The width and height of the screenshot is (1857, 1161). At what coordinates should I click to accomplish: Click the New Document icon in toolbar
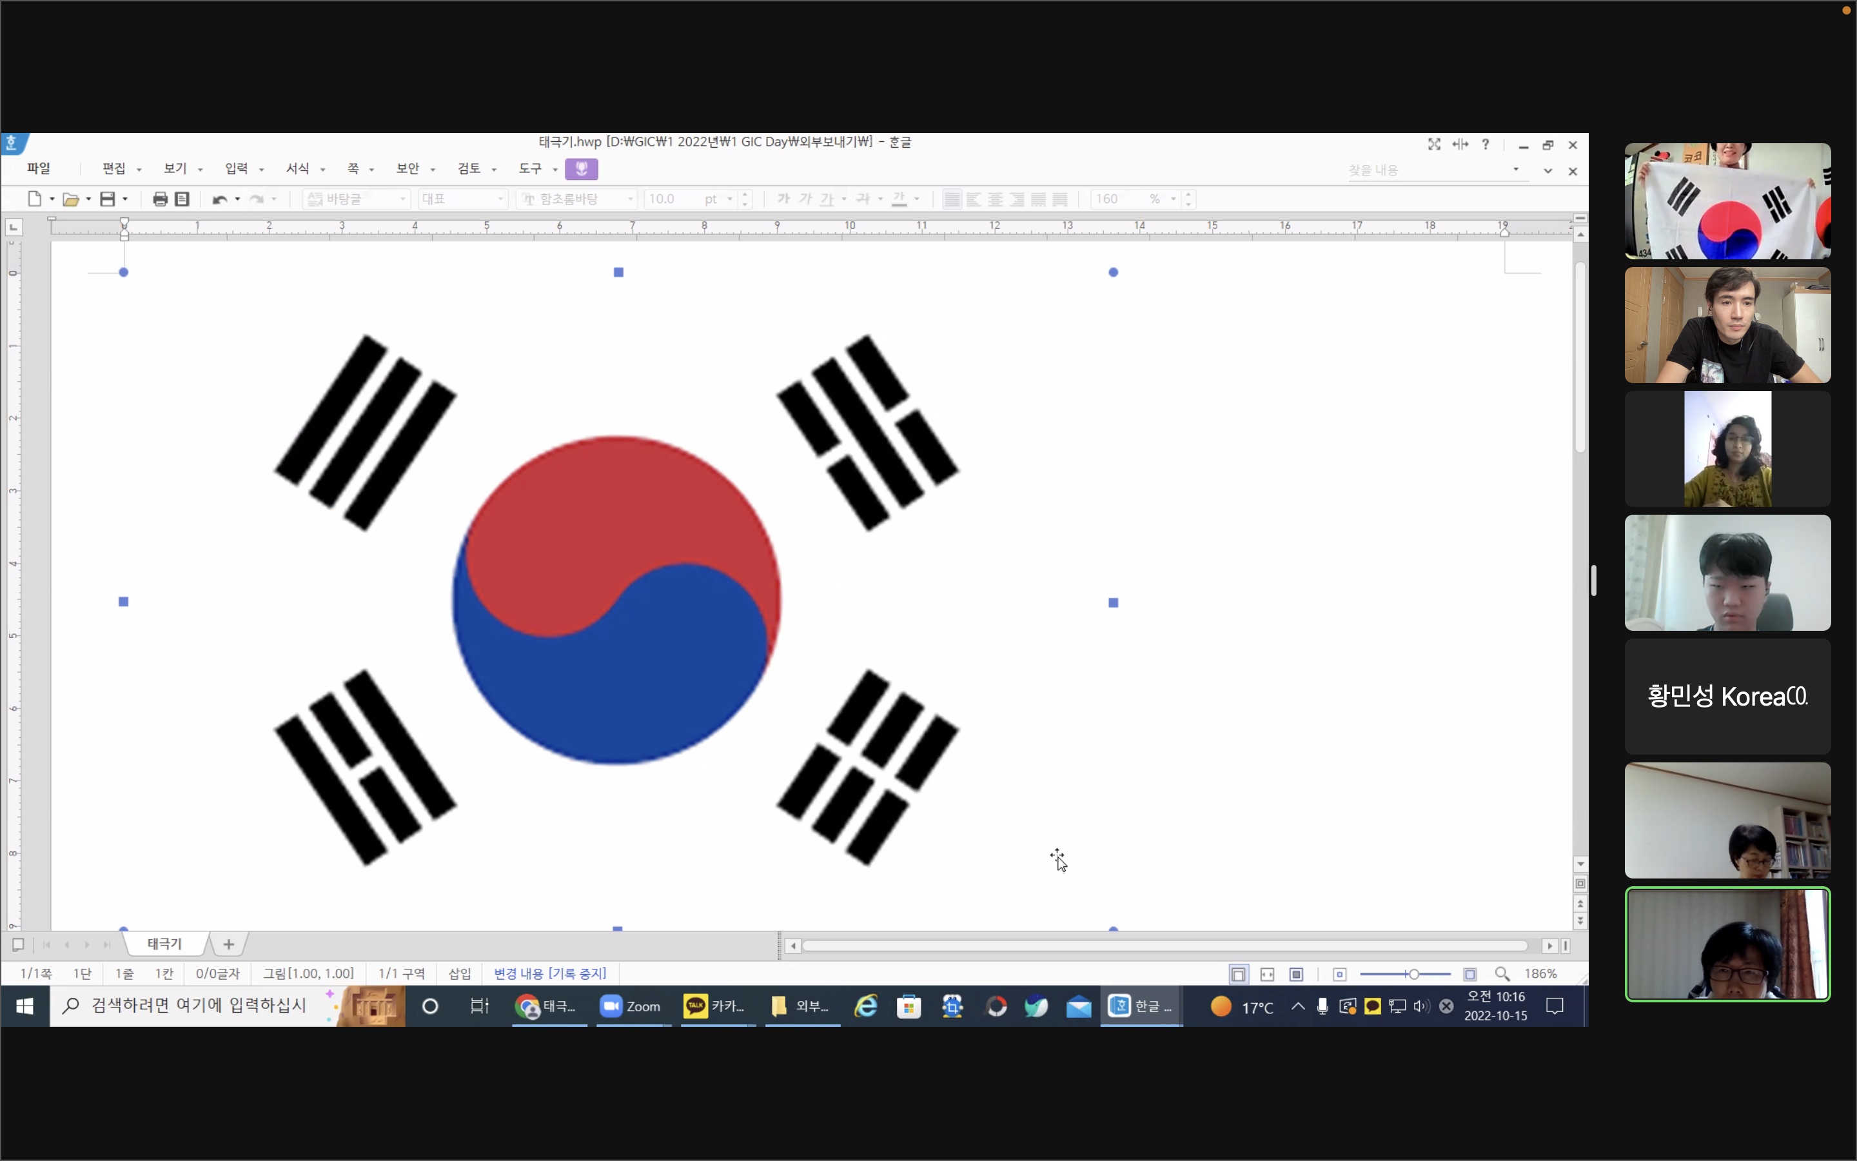(35, 199)
